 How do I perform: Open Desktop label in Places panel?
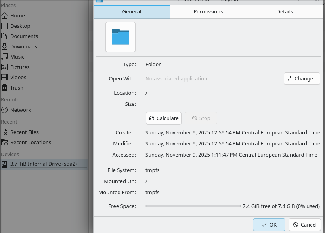[20, 26]
